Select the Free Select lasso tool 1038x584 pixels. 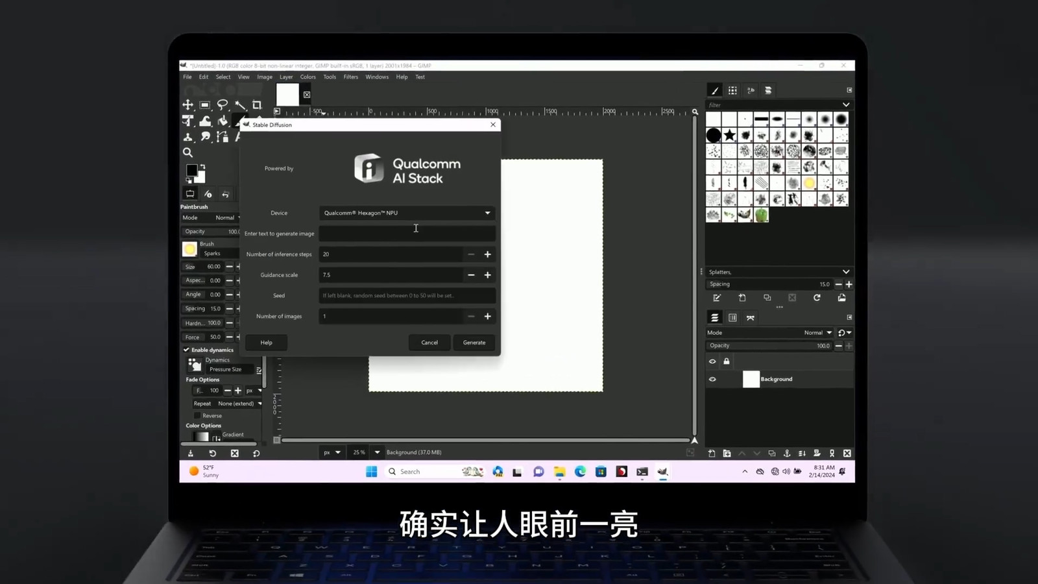coord(223,104)
